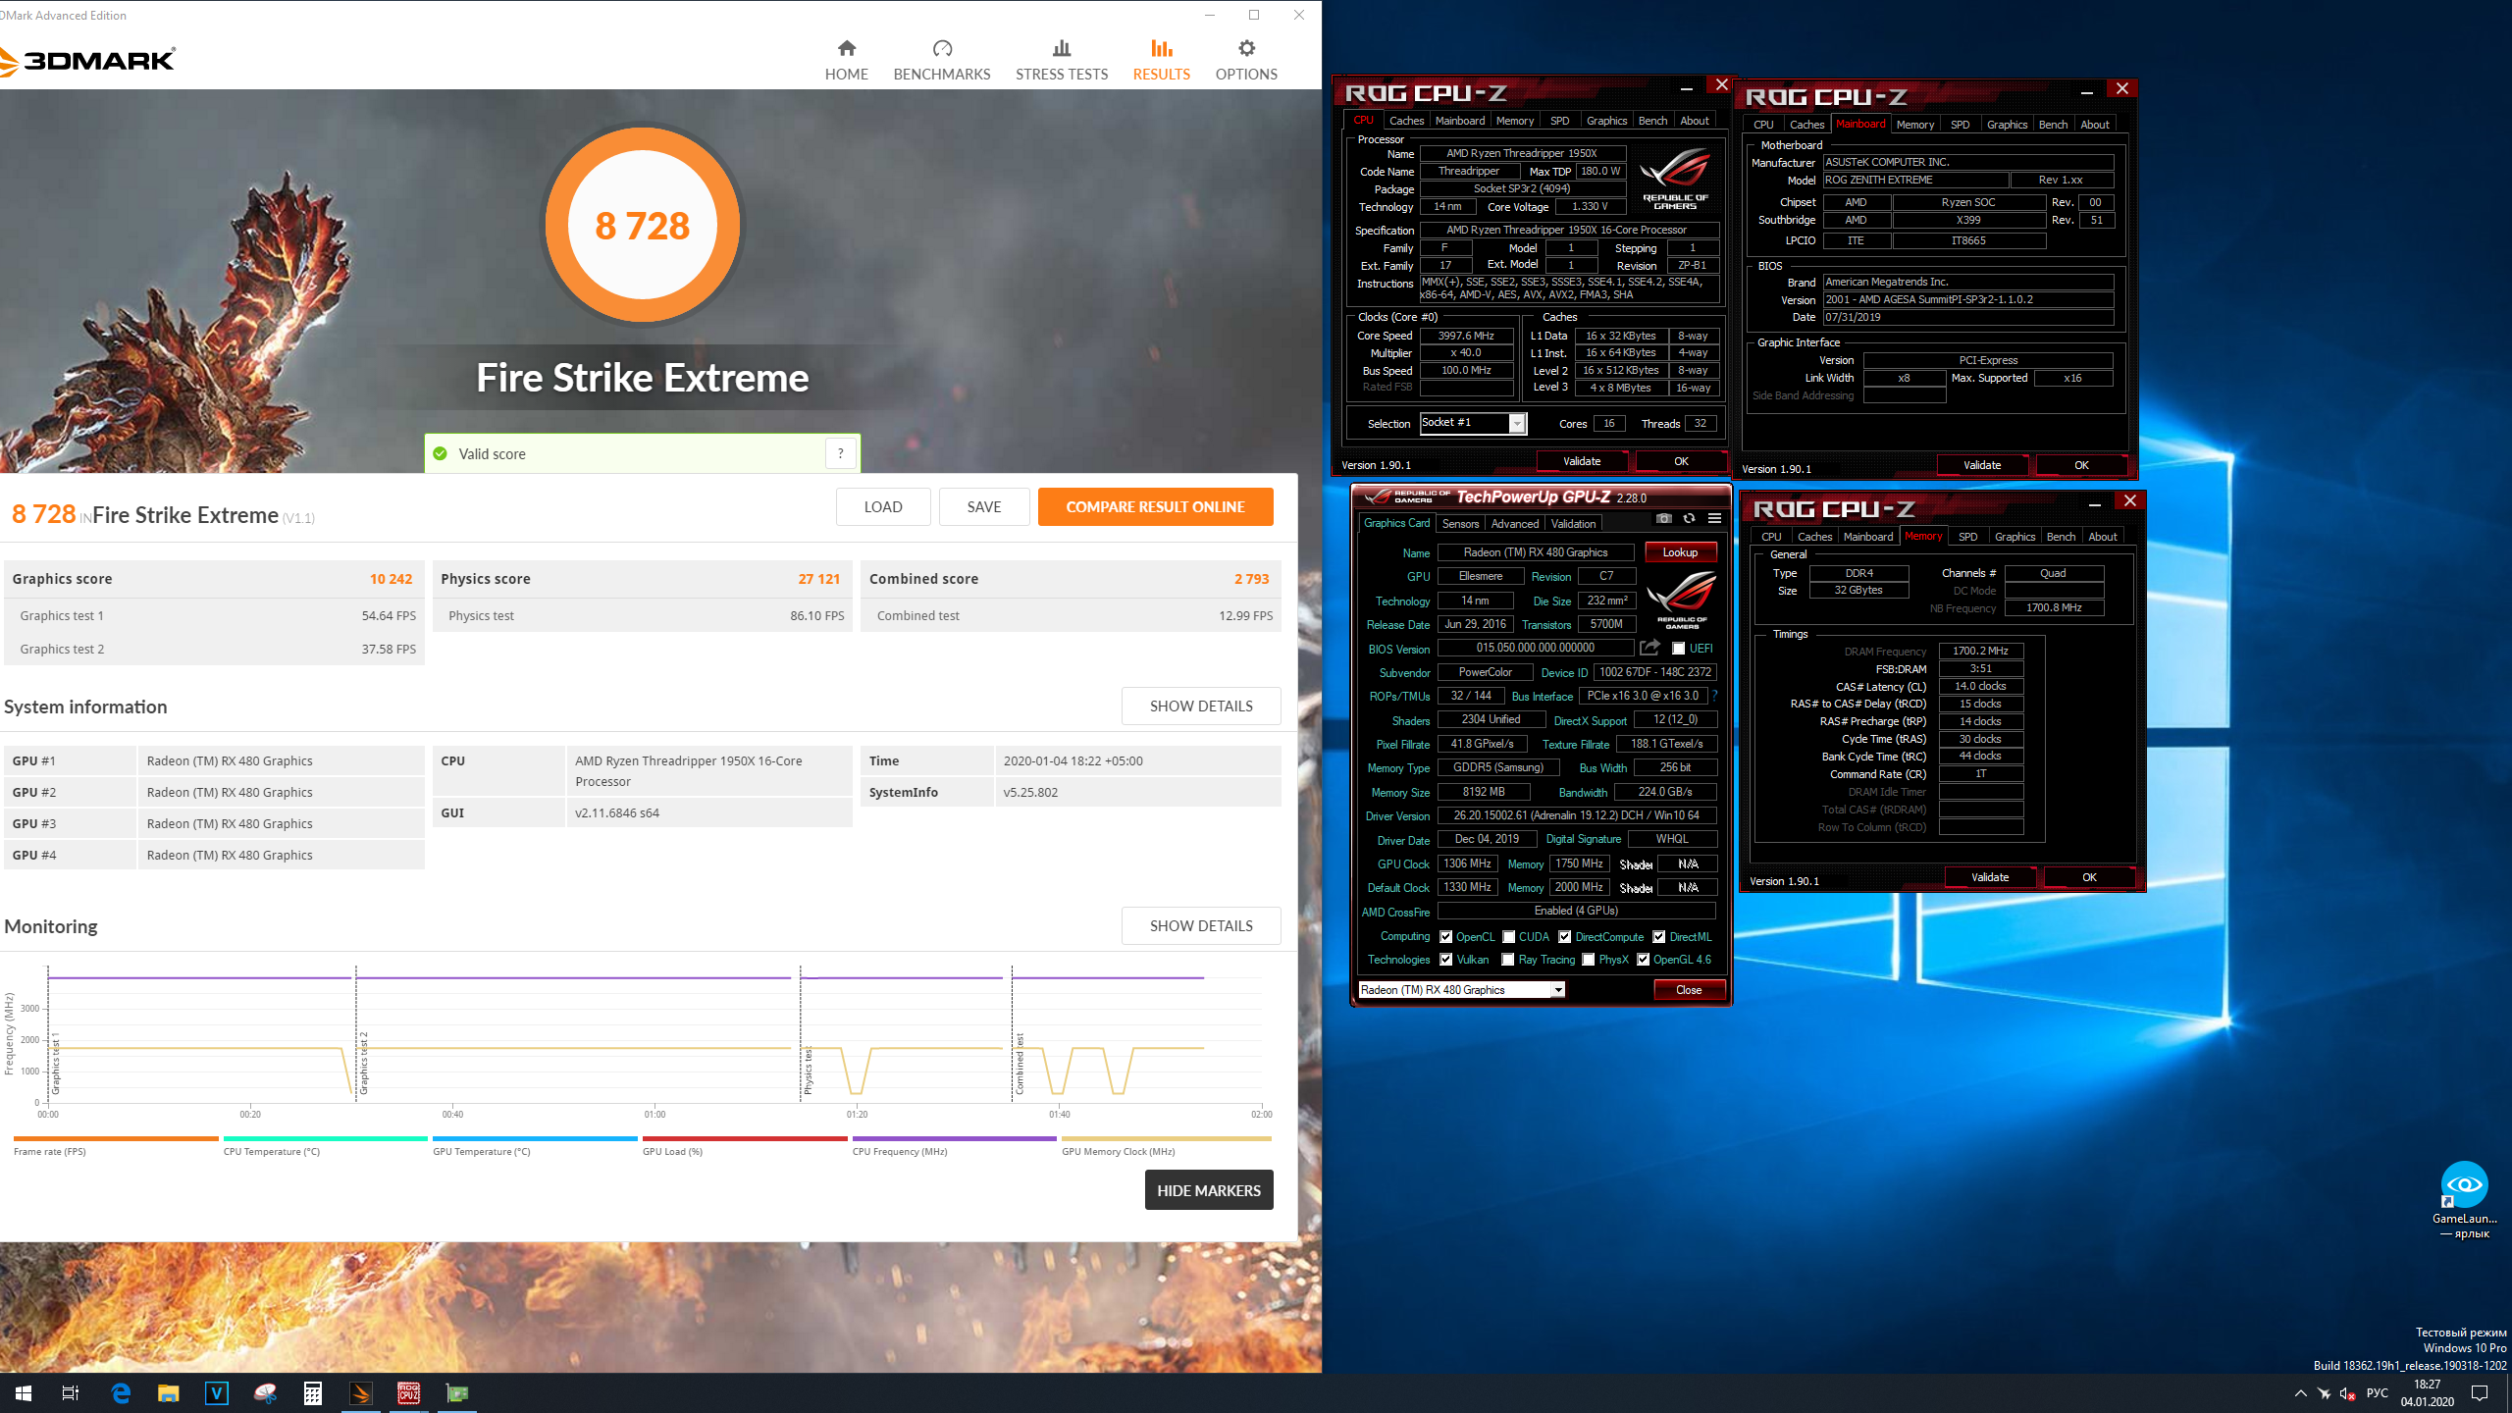Take a GPU-Z screenshot with the camera icon

[x=1663, y=518]
